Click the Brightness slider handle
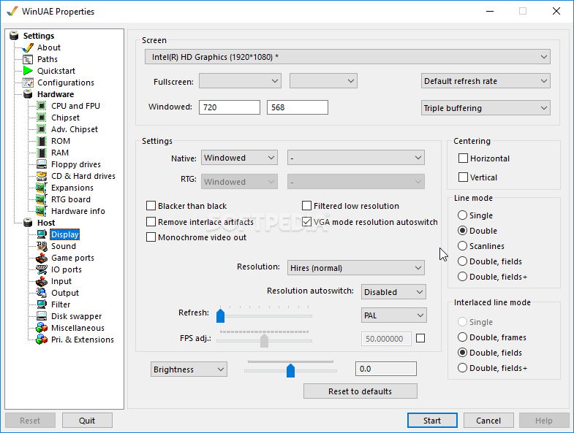574x433 pixels. pyautogui.click(x=291, y=370)
